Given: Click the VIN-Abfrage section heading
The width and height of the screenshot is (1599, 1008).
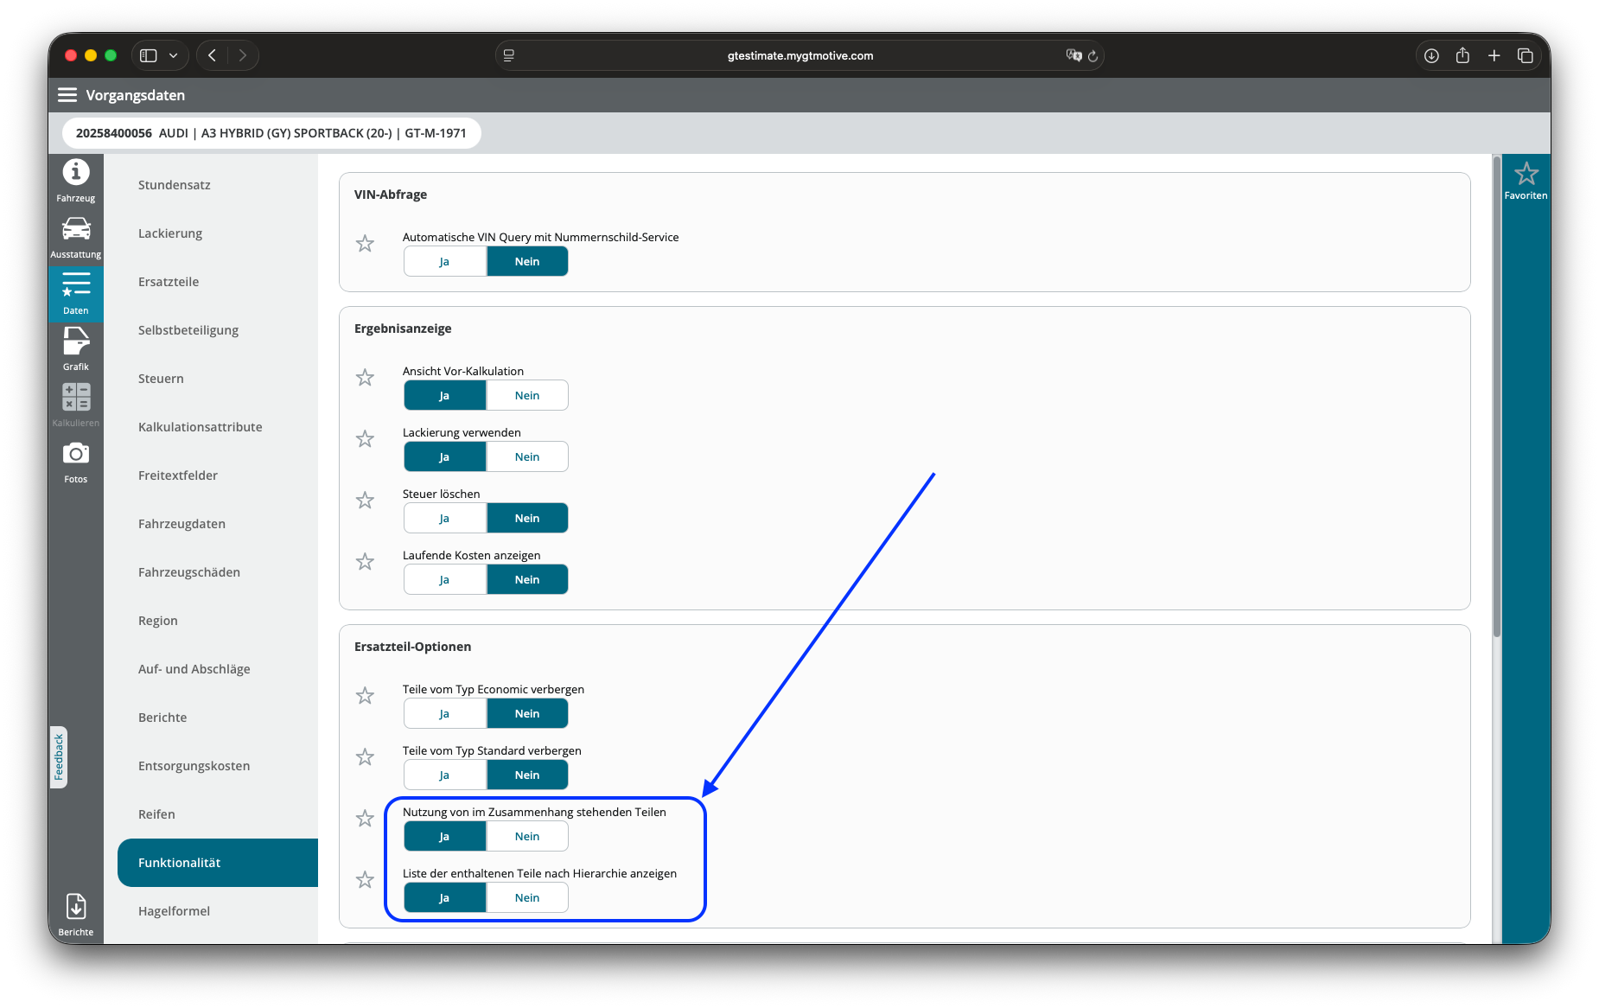Looking at the screenshot, I should [x=391, y=195].
